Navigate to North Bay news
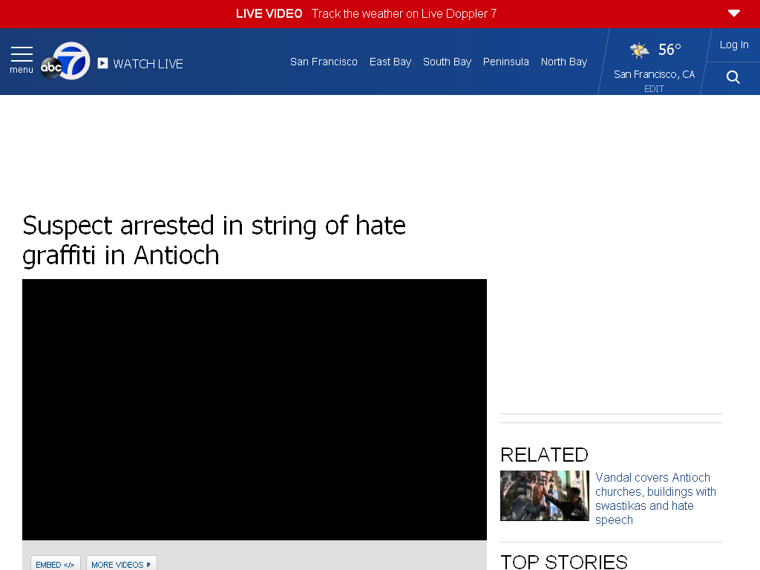 tap(563, 62)
